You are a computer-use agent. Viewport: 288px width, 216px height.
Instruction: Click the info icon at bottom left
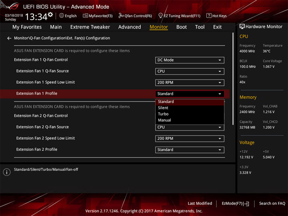(x=7, y=172)
